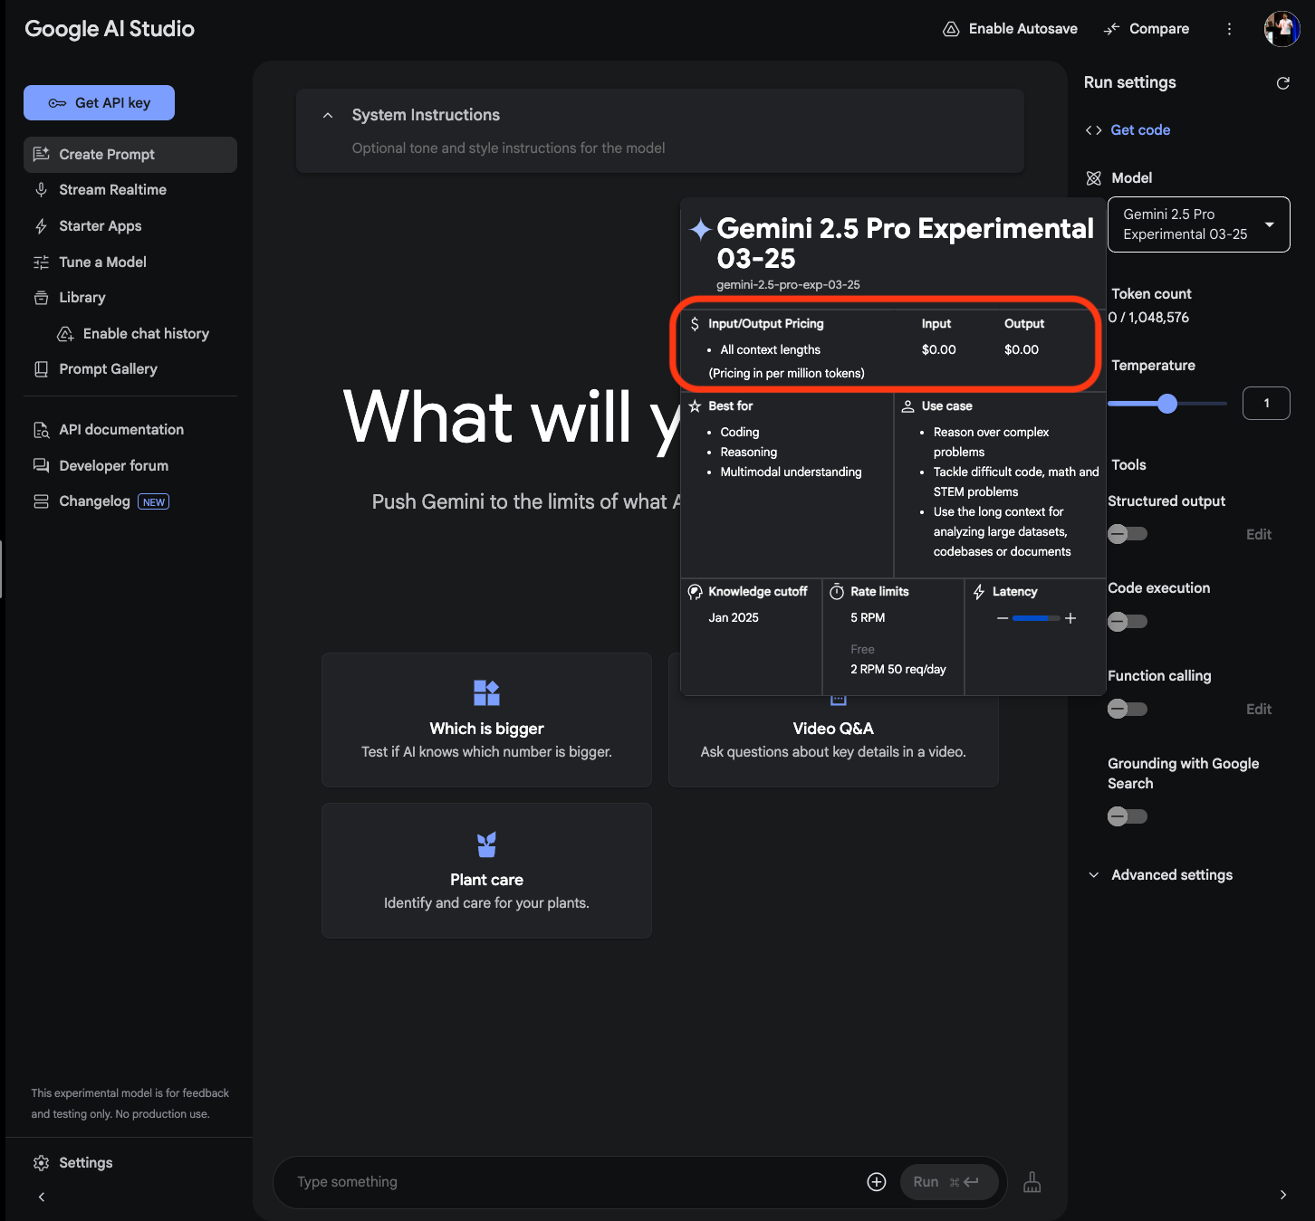Image resolution: width=1315 pixels, height=1221 pixels.
Task: Reset run settings with refresh icon
Action: tap(1282, 83)
